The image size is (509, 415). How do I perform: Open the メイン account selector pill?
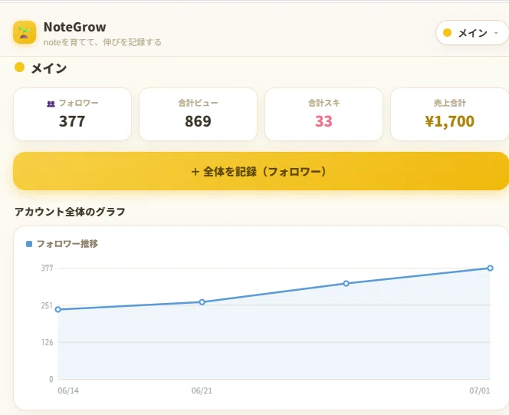coord(472,32)
